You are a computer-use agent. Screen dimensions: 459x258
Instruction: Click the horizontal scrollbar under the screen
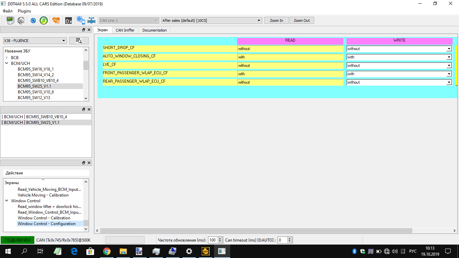256,231
